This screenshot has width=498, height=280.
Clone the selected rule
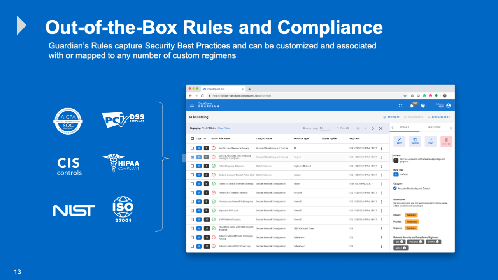[415, 141]
